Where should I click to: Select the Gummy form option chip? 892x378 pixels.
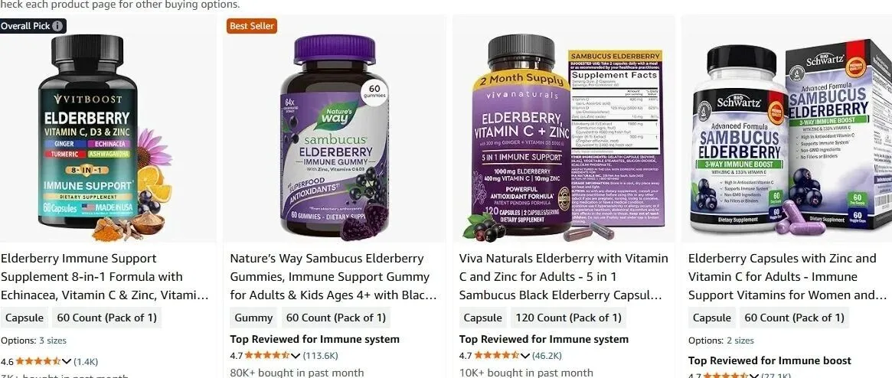click(253, 318)
